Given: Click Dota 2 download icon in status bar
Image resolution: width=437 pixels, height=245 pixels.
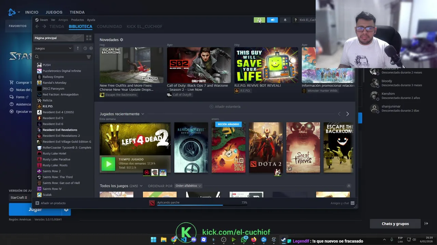Looking at the screenshot, I should [152, 203].
